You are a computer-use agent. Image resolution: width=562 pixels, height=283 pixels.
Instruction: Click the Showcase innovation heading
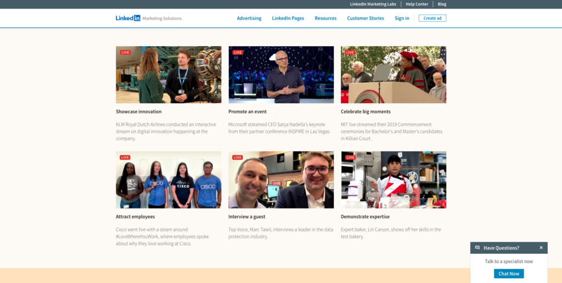pyautogui.click(x=139, y=111)
